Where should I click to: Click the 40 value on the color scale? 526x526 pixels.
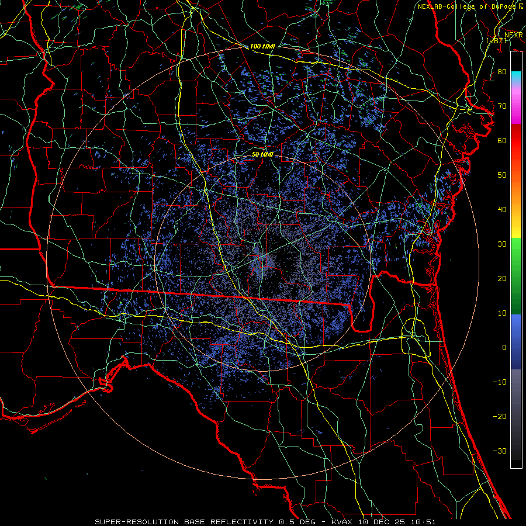coord(502,210)
